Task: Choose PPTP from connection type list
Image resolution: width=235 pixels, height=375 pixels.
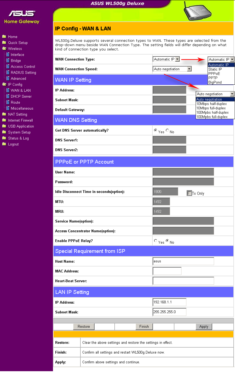Action: (x=221, y=78)
